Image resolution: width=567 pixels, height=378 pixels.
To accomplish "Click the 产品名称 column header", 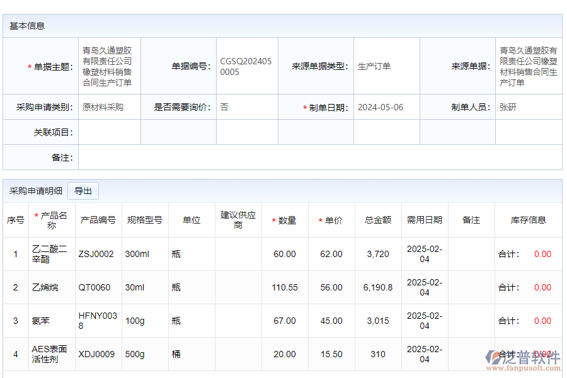I will pos(52,220).
